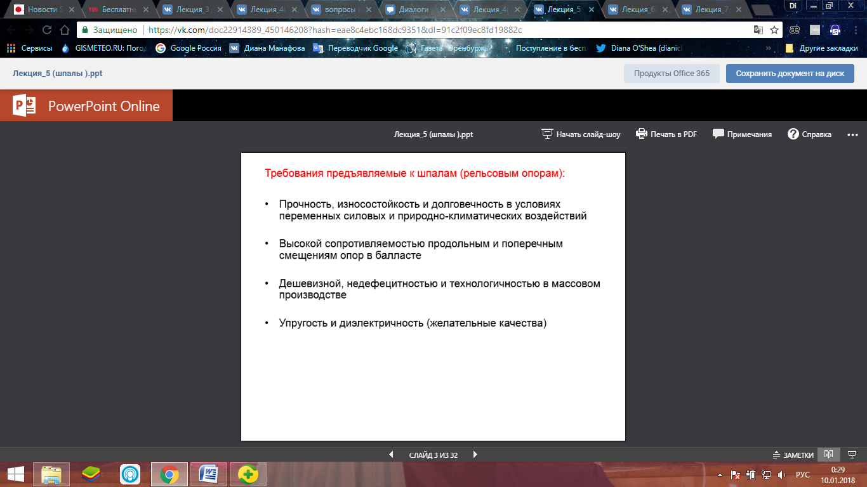
Task: Open Microsoft Word from taskbar
Action: [x=209, y=474]
